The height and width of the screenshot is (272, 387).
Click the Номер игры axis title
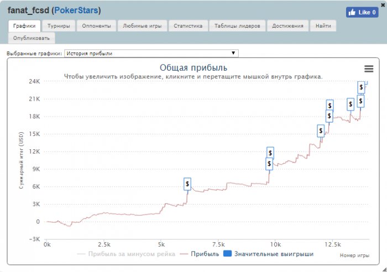(x=354, y=255)
